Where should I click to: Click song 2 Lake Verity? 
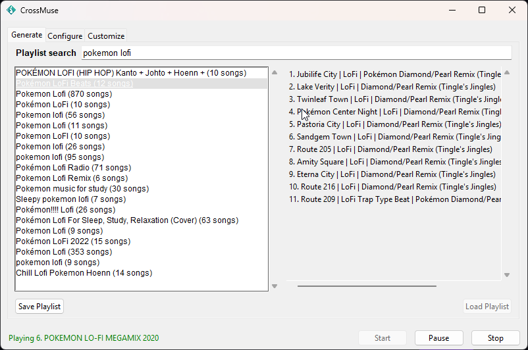pyautogui.click(x=392, y=87)
